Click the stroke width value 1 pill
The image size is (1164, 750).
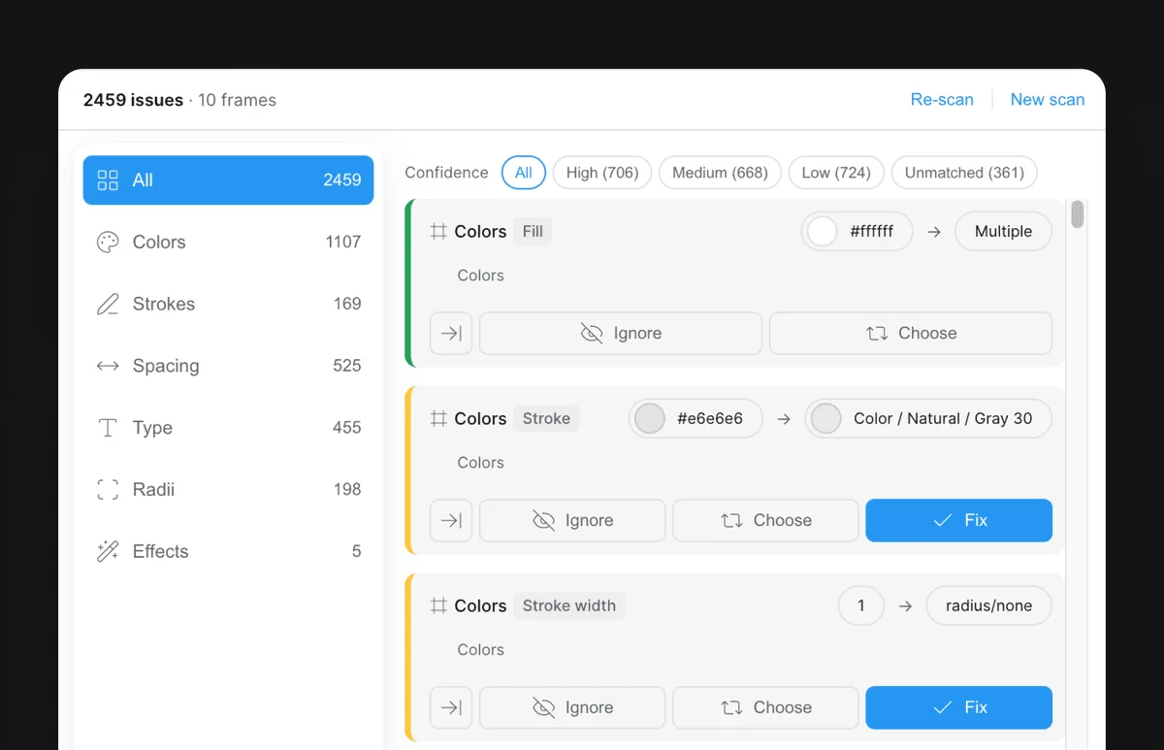coord(861,605)
